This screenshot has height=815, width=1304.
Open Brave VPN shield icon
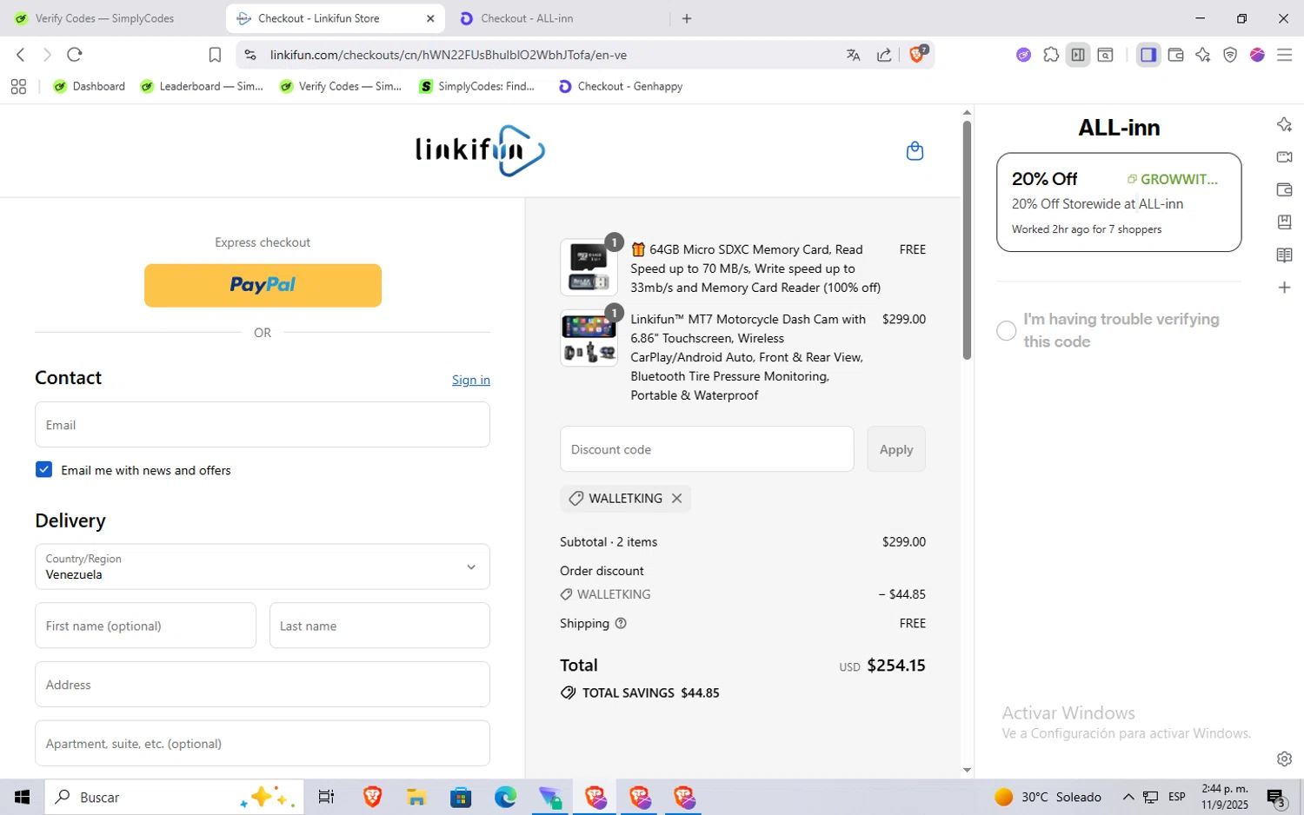(1230, 55)
